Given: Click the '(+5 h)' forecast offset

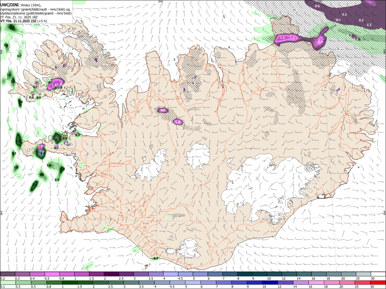Looking at the screenshot, I should 42,21.
